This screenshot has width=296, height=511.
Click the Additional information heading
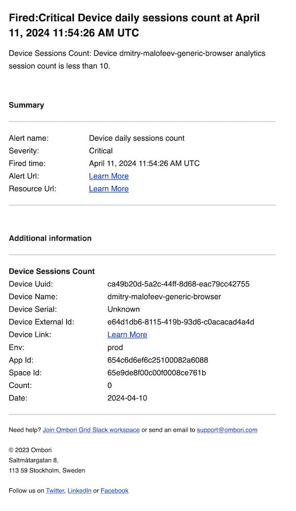tap(50, 238)
